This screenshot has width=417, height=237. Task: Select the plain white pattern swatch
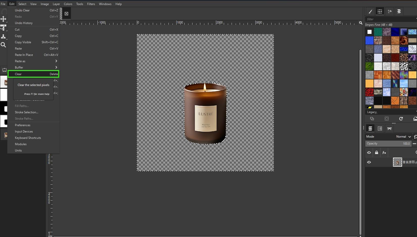pyautogui.click(x=370, y=32)
